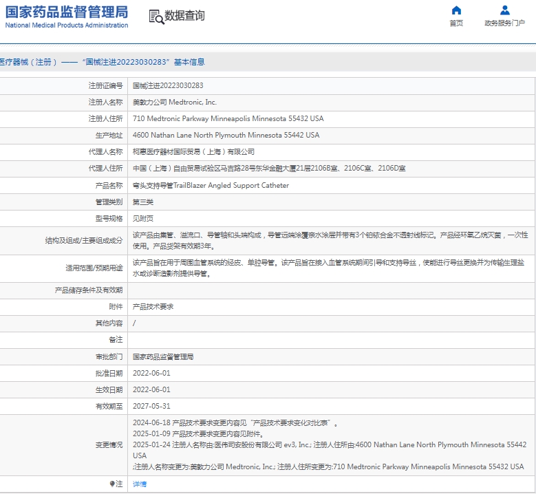
Task: Open the 详情 details link
Action: (140, 484)
